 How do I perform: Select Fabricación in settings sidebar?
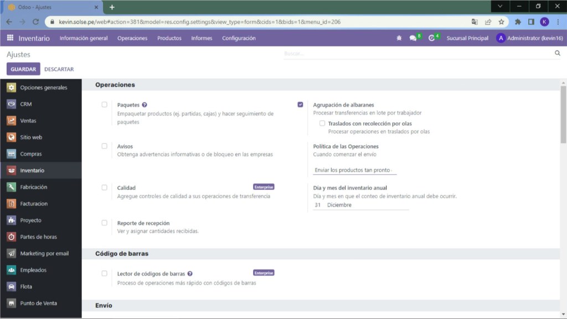click(33, 187)
